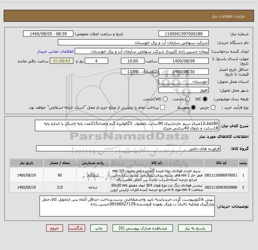Image resolution: width=258 pixels, height=250 pixels.
Task: Click the کیلوگرم unit cell
Action: [x=93, y=175]
